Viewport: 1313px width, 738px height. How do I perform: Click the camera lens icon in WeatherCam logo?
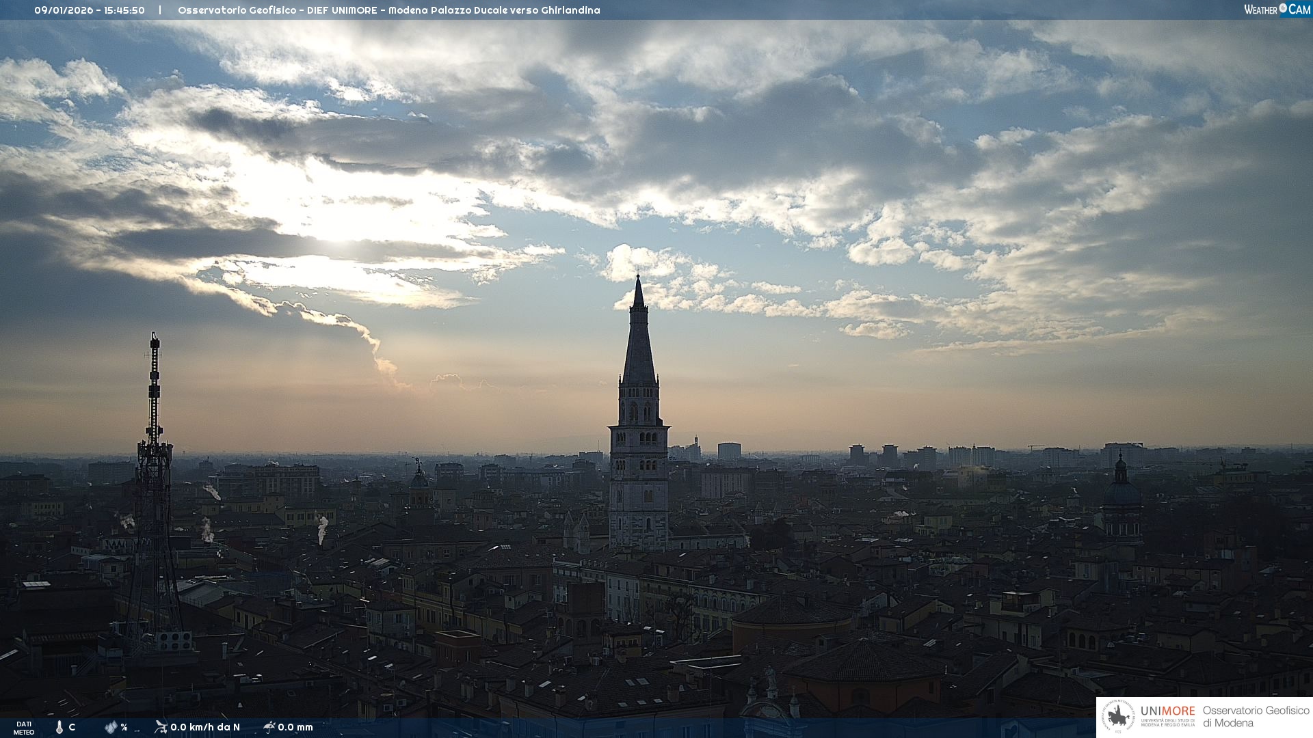tap(1283, 8)
